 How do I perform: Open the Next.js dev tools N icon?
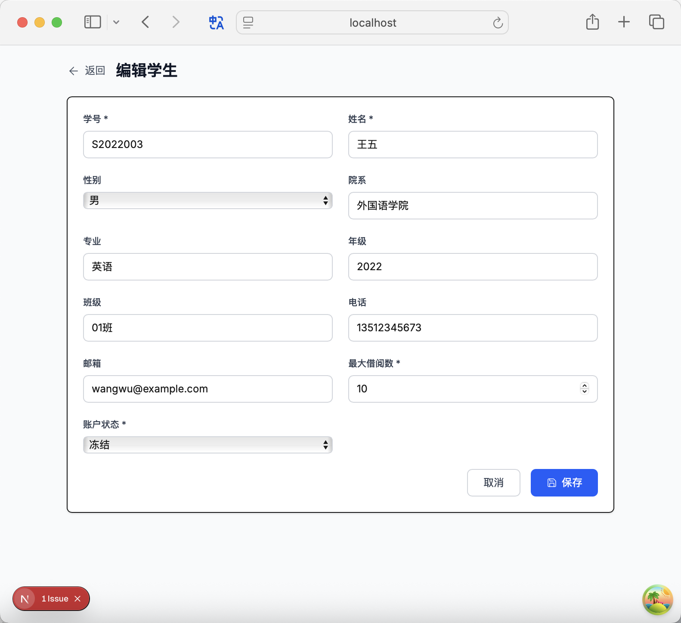pos(25,598)
